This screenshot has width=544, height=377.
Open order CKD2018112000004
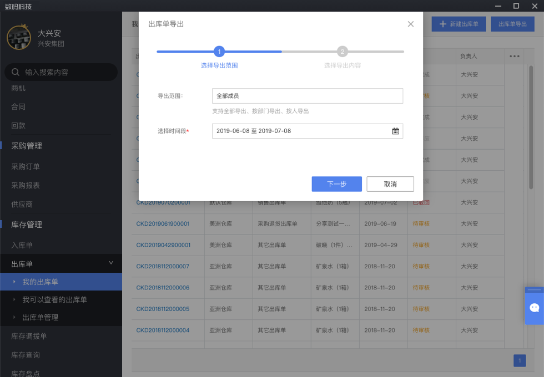click(163, 330)
